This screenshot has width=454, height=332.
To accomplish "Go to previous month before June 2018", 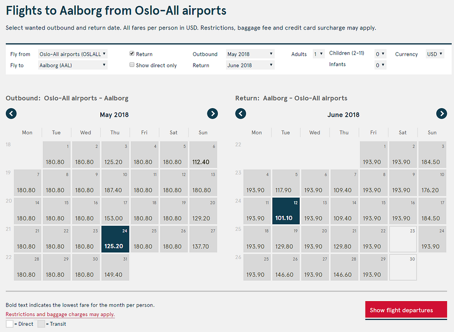I will [241, 114].
